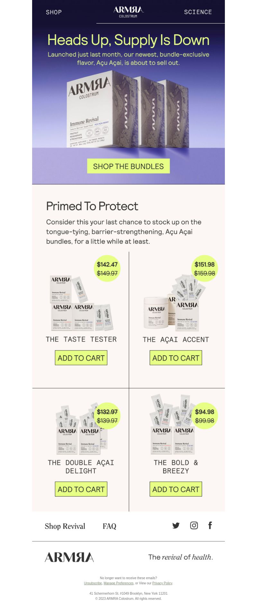Open the FAQ footer link
Screen dimensions: 257x613
(x=110, y=526)
